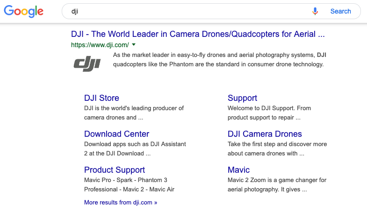Viewport: 367px width, 218px height.
Task: Click the Download Center description snippet
Action: click(135, 149)
